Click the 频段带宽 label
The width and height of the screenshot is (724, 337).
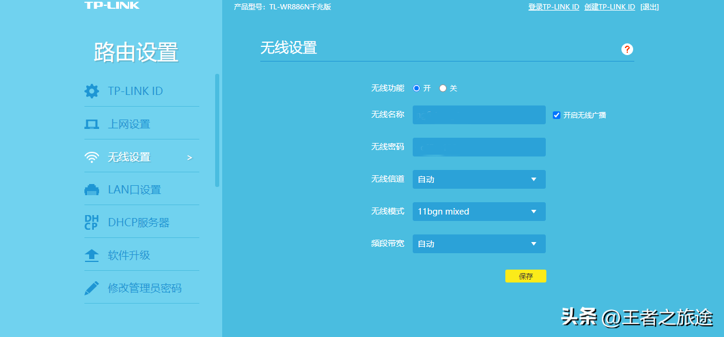(x=388, y=243)
